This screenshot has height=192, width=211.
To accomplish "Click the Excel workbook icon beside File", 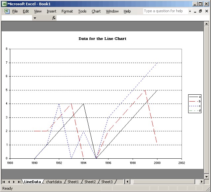I will click(x=6, y=11).
